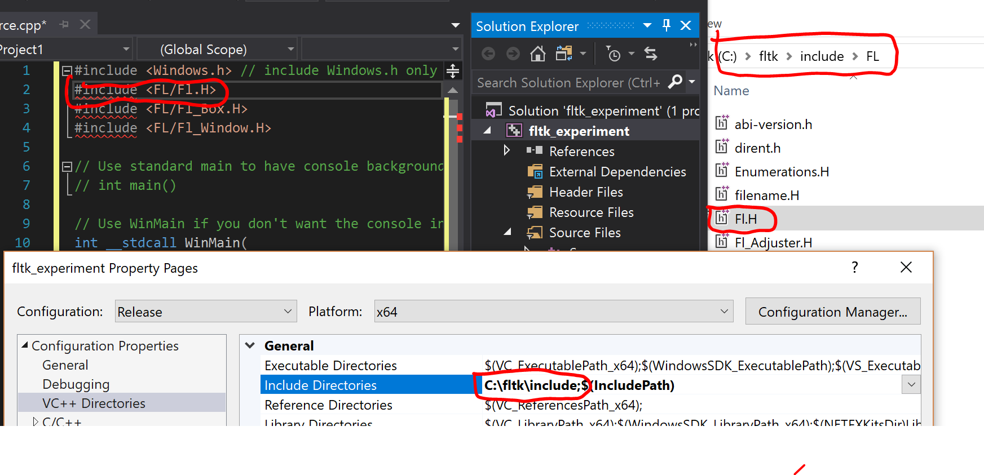Click the Home icon in Solution Explorer toolbar
The image size is (984, 475).
pyautogui.click(x=538, y=54)
